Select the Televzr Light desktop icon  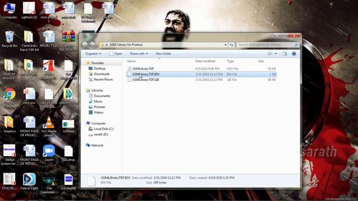click(29, 181)
